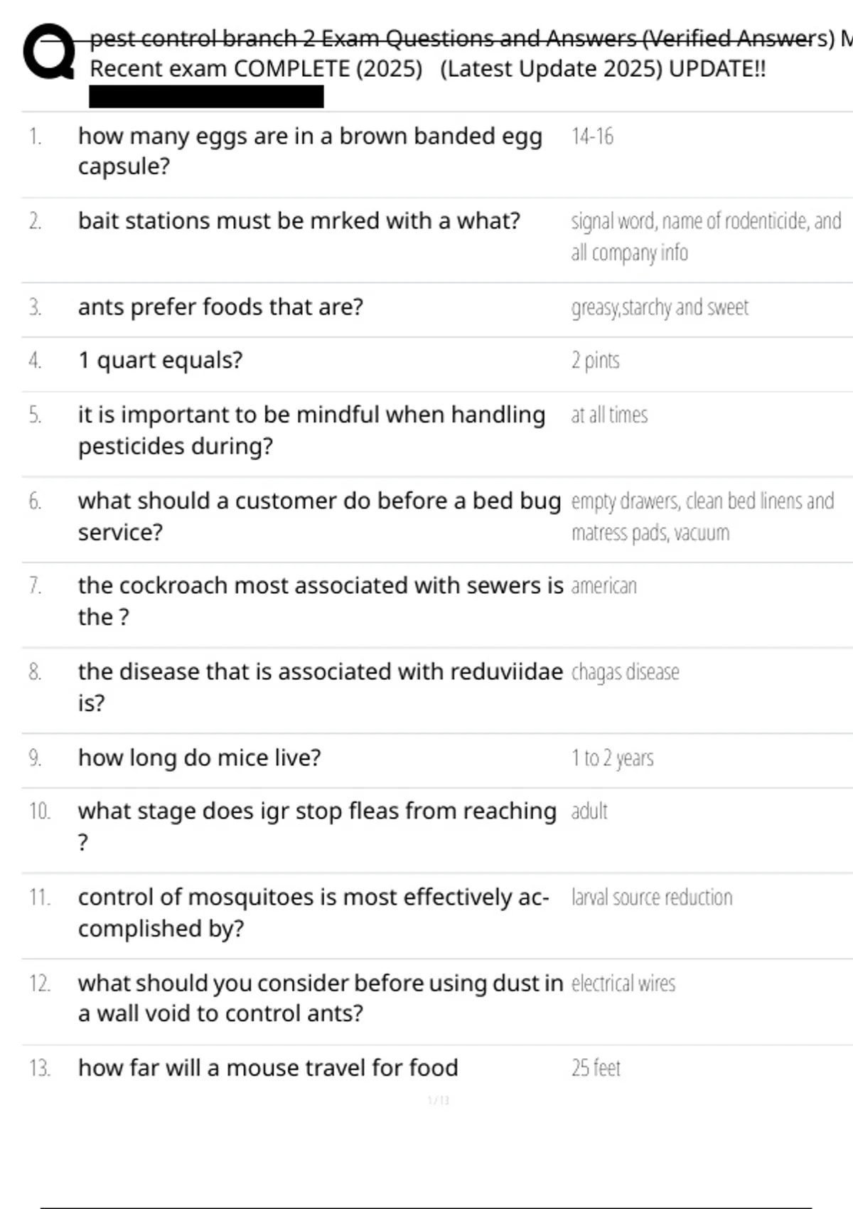Click the answer '14-16'
Viewport: 853px width, 1209px height.
tap(592, 136)
